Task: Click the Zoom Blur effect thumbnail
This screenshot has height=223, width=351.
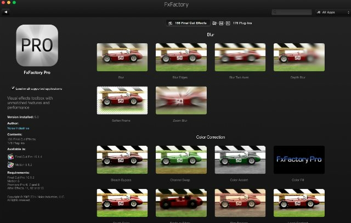Action: 180,100
